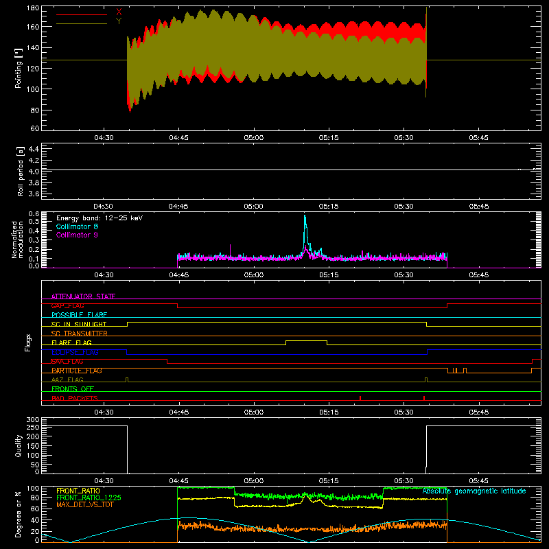Click the ATTENUATOR_STATE flag label

click(83, 296)
